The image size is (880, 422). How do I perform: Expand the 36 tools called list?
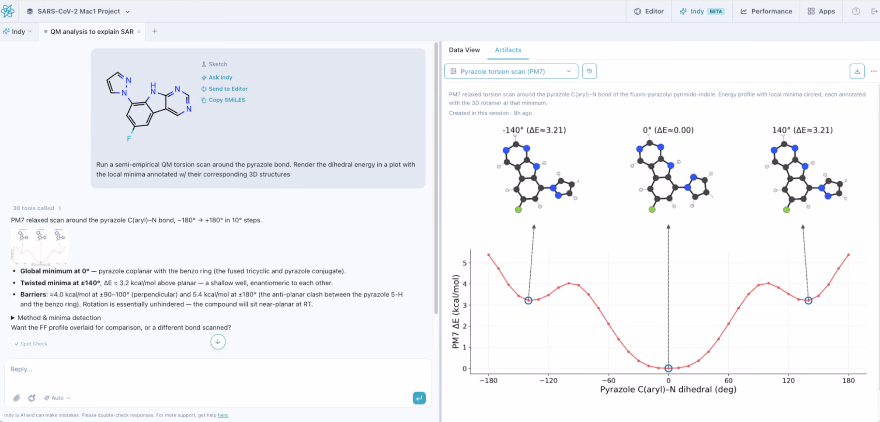point(37,208)
